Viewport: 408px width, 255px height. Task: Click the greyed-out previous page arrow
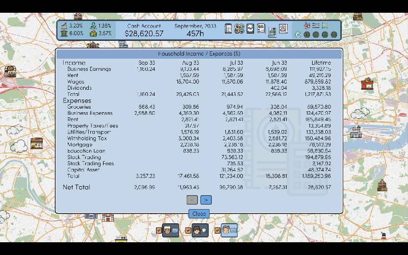click(192, 200)
